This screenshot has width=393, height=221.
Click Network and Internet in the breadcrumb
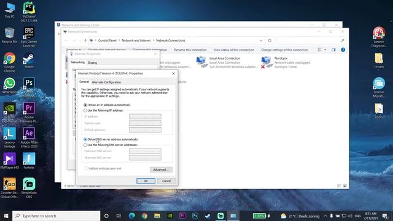[x=136, y=41]
